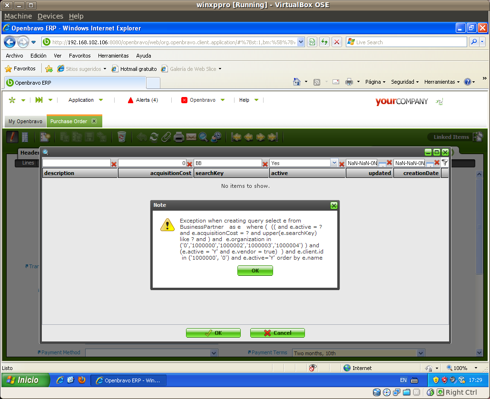
Task: Click the description filter input field
Action: (77, 163)
